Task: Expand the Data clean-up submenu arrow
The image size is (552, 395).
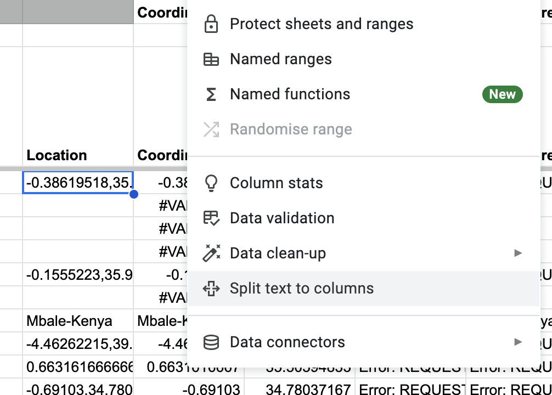Action: [x=518, y=253]
